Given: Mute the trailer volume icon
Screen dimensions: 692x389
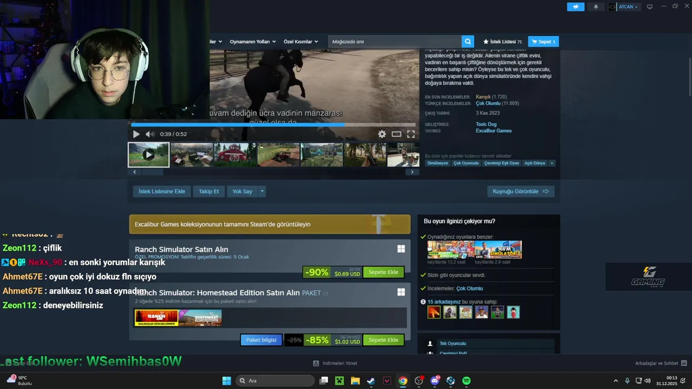Looking at the screenshot, I should click(x=150, y=134).
